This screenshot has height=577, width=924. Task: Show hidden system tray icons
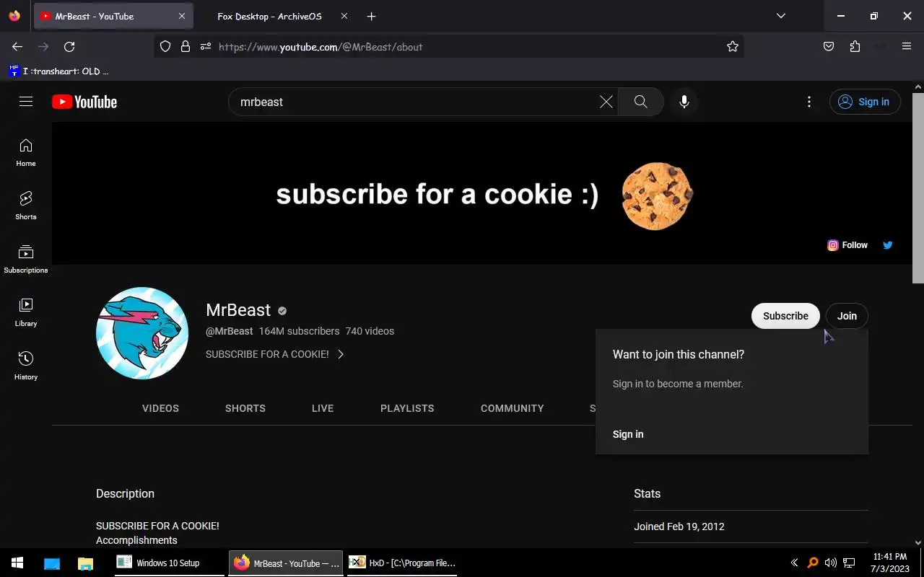794,563
